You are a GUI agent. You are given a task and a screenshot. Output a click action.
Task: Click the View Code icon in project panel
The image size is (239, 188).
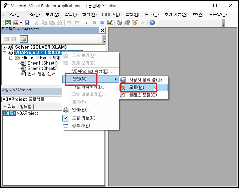pyautogui.click(x=6, y=39)
